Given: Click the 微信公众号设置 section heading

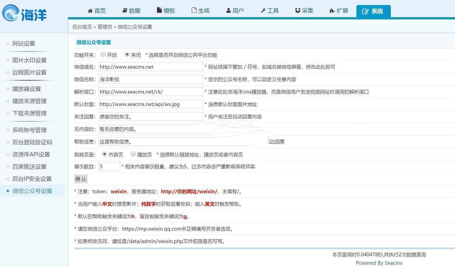Looking at the screenshot, I should coord(94,42).
